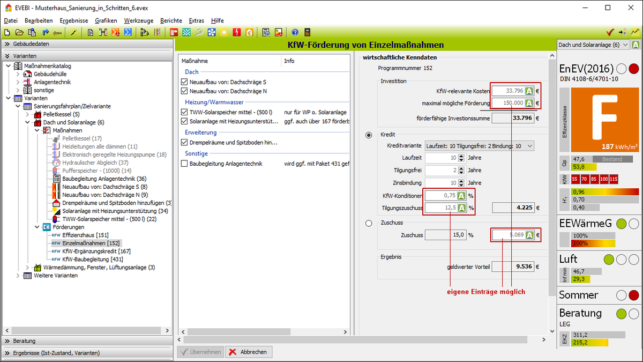Click the blue redo arrow icon

(46, 32)
